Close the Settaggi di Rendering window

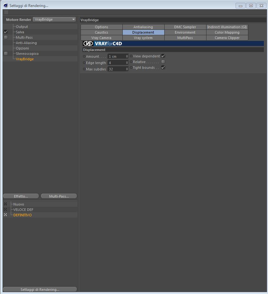tap(261, 6)
